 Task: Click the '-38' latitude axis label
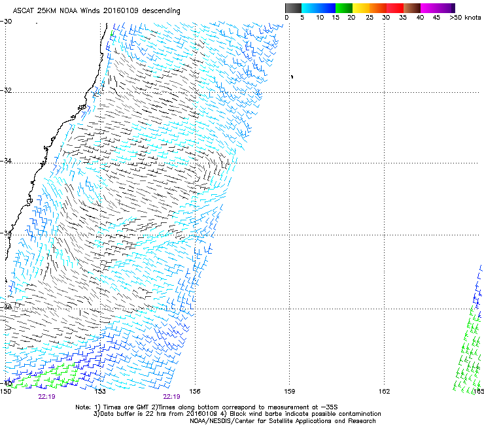[x=6, y=307]
